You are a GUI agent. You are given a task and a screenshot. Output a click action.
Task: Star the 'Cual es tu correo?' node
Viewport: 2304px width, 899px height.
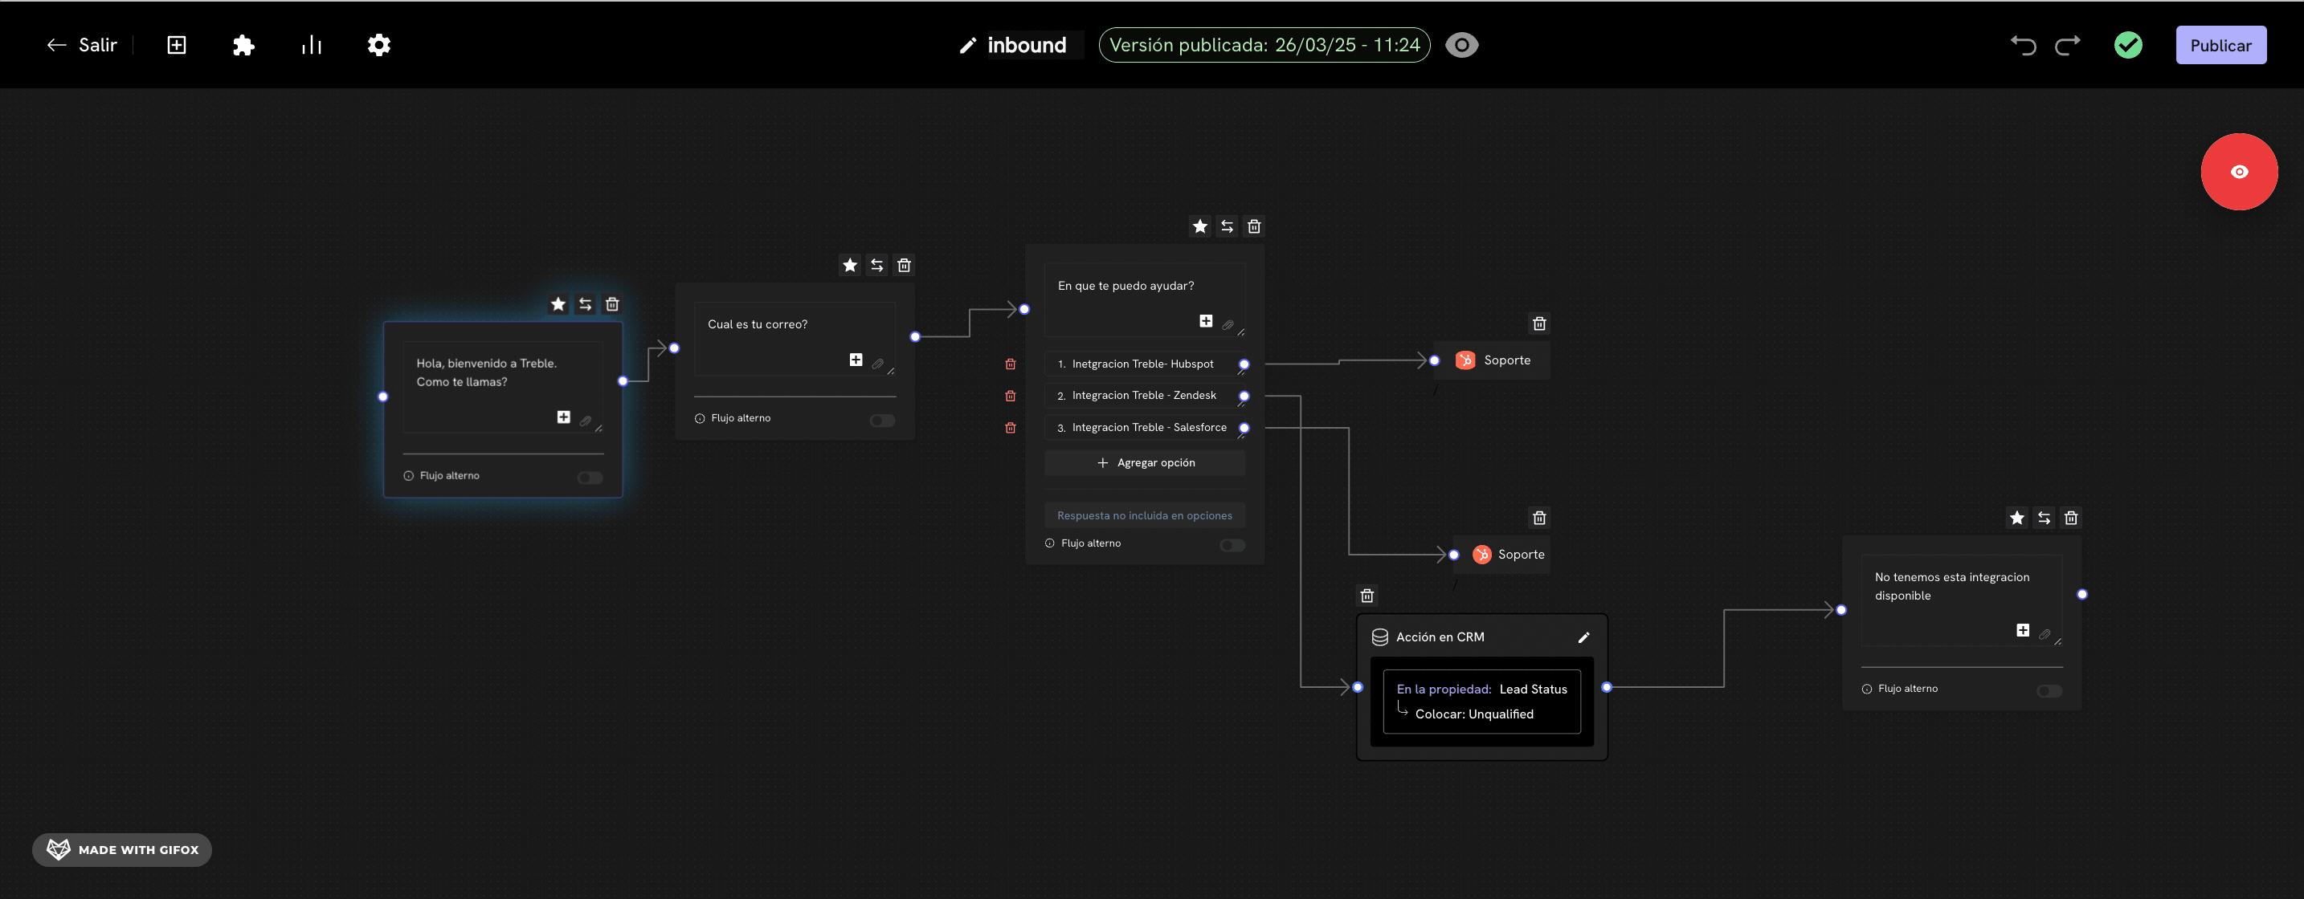coord(850,266)
